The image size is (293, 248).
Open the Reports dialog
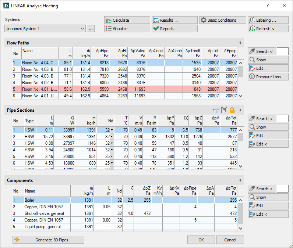coord(174,29)
